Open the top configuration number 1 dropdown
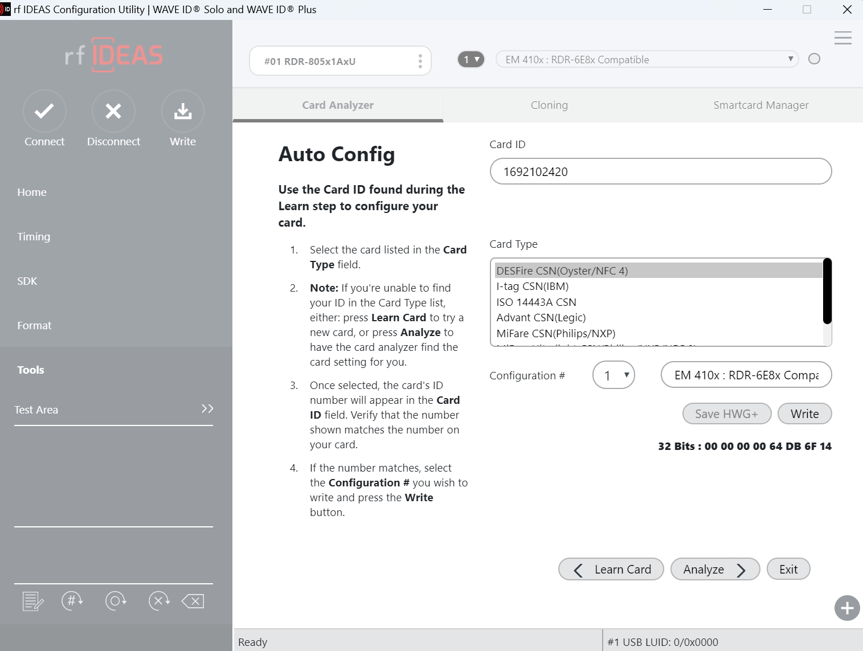The width and height of the screenshot is (863, 651). (x=471, y=59)
